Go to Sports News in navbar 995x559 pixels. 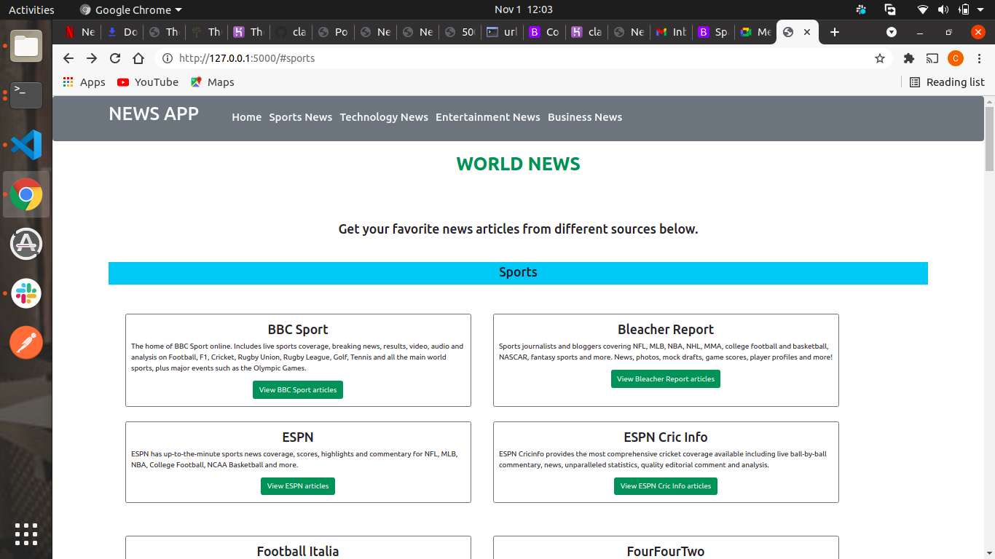301,117
